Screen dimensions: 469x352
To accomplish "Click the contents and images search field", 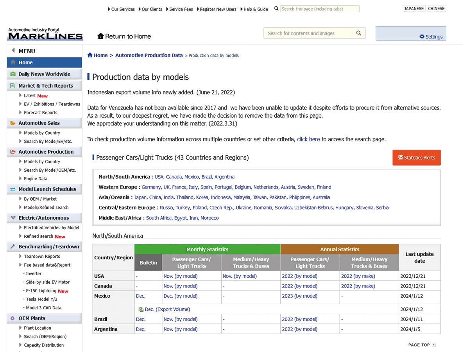I will coord(309,33).
